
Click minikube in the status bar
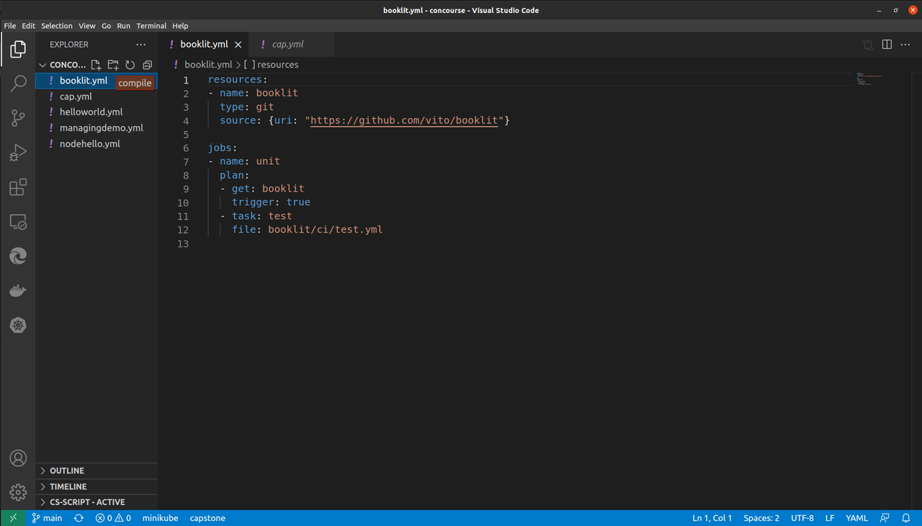click(160, 518)
